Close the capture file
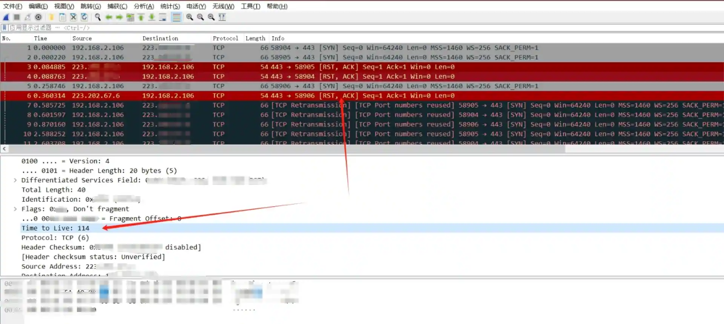The width and height of the screenshot is (724, 324). pyautogui.click(x=74, y=17)
